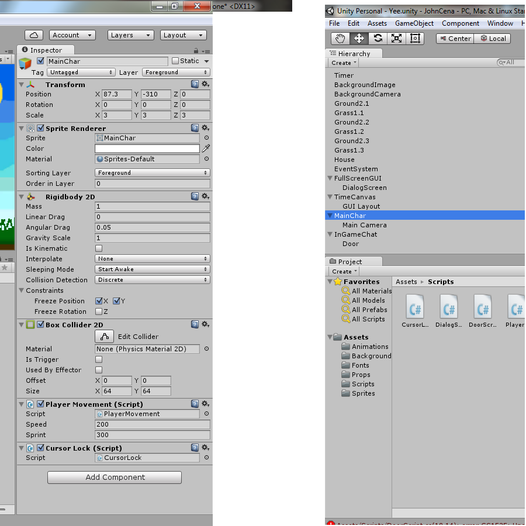The width and height of the screenshot is (526, 526).
Task: Click the eyedropper next to the Color field
Action: click(x=206, y=148)
